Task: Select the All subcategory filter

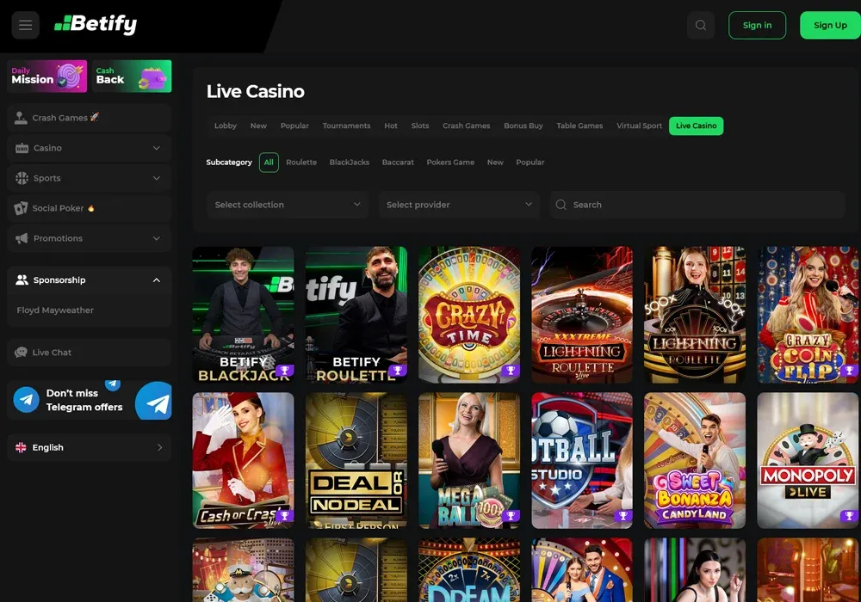Action: tap(269, 163)
